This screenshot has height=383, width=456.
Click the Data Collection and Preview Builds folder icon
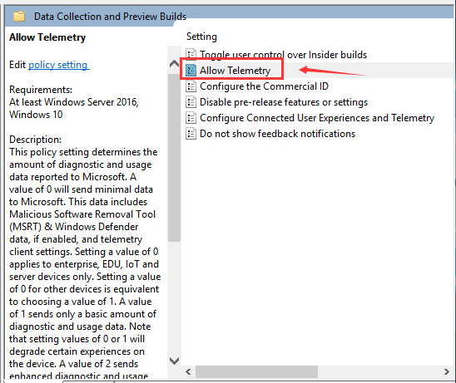(x=19, y=17)
